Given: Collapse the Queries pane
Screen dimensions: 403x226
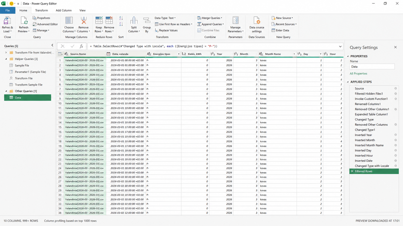Looking at the screenshot, I should point(52,45).
